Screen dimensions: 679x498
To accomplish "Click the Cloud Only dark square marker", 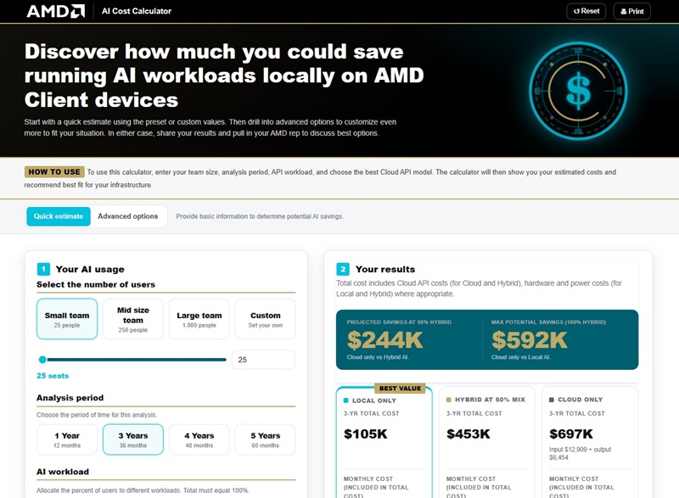I will 552,400.
